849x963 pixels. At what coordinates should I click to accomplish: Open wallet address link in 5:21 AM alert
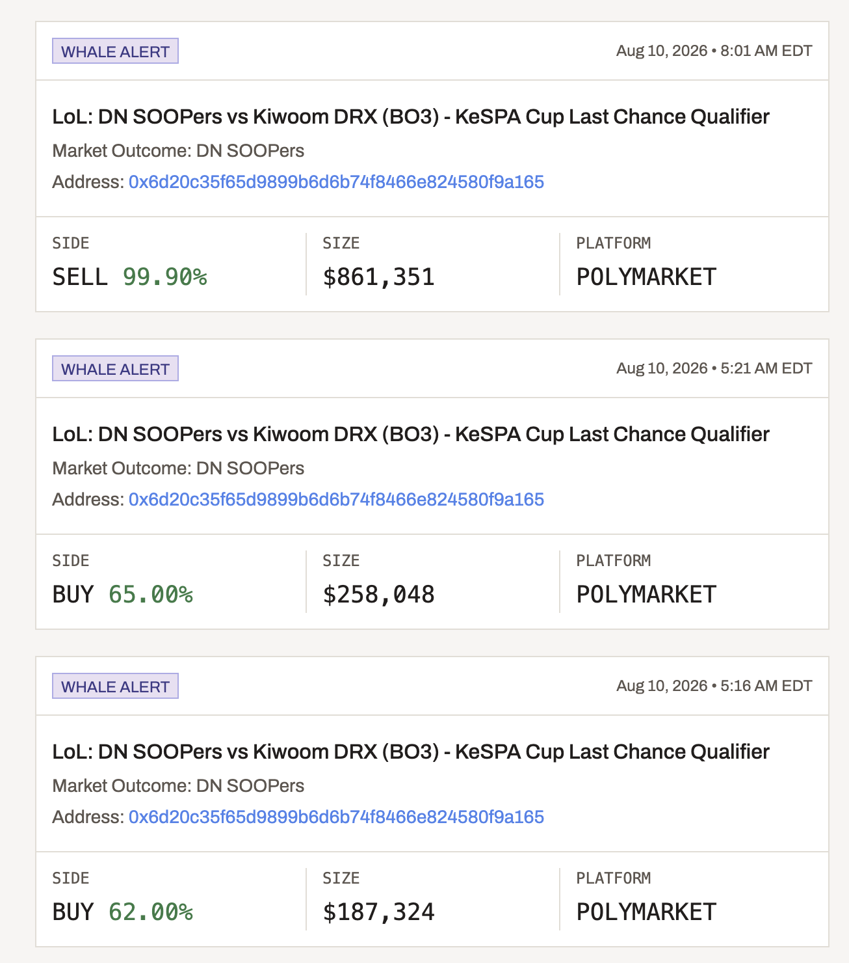pyautogui.click(x=336, y=499)
